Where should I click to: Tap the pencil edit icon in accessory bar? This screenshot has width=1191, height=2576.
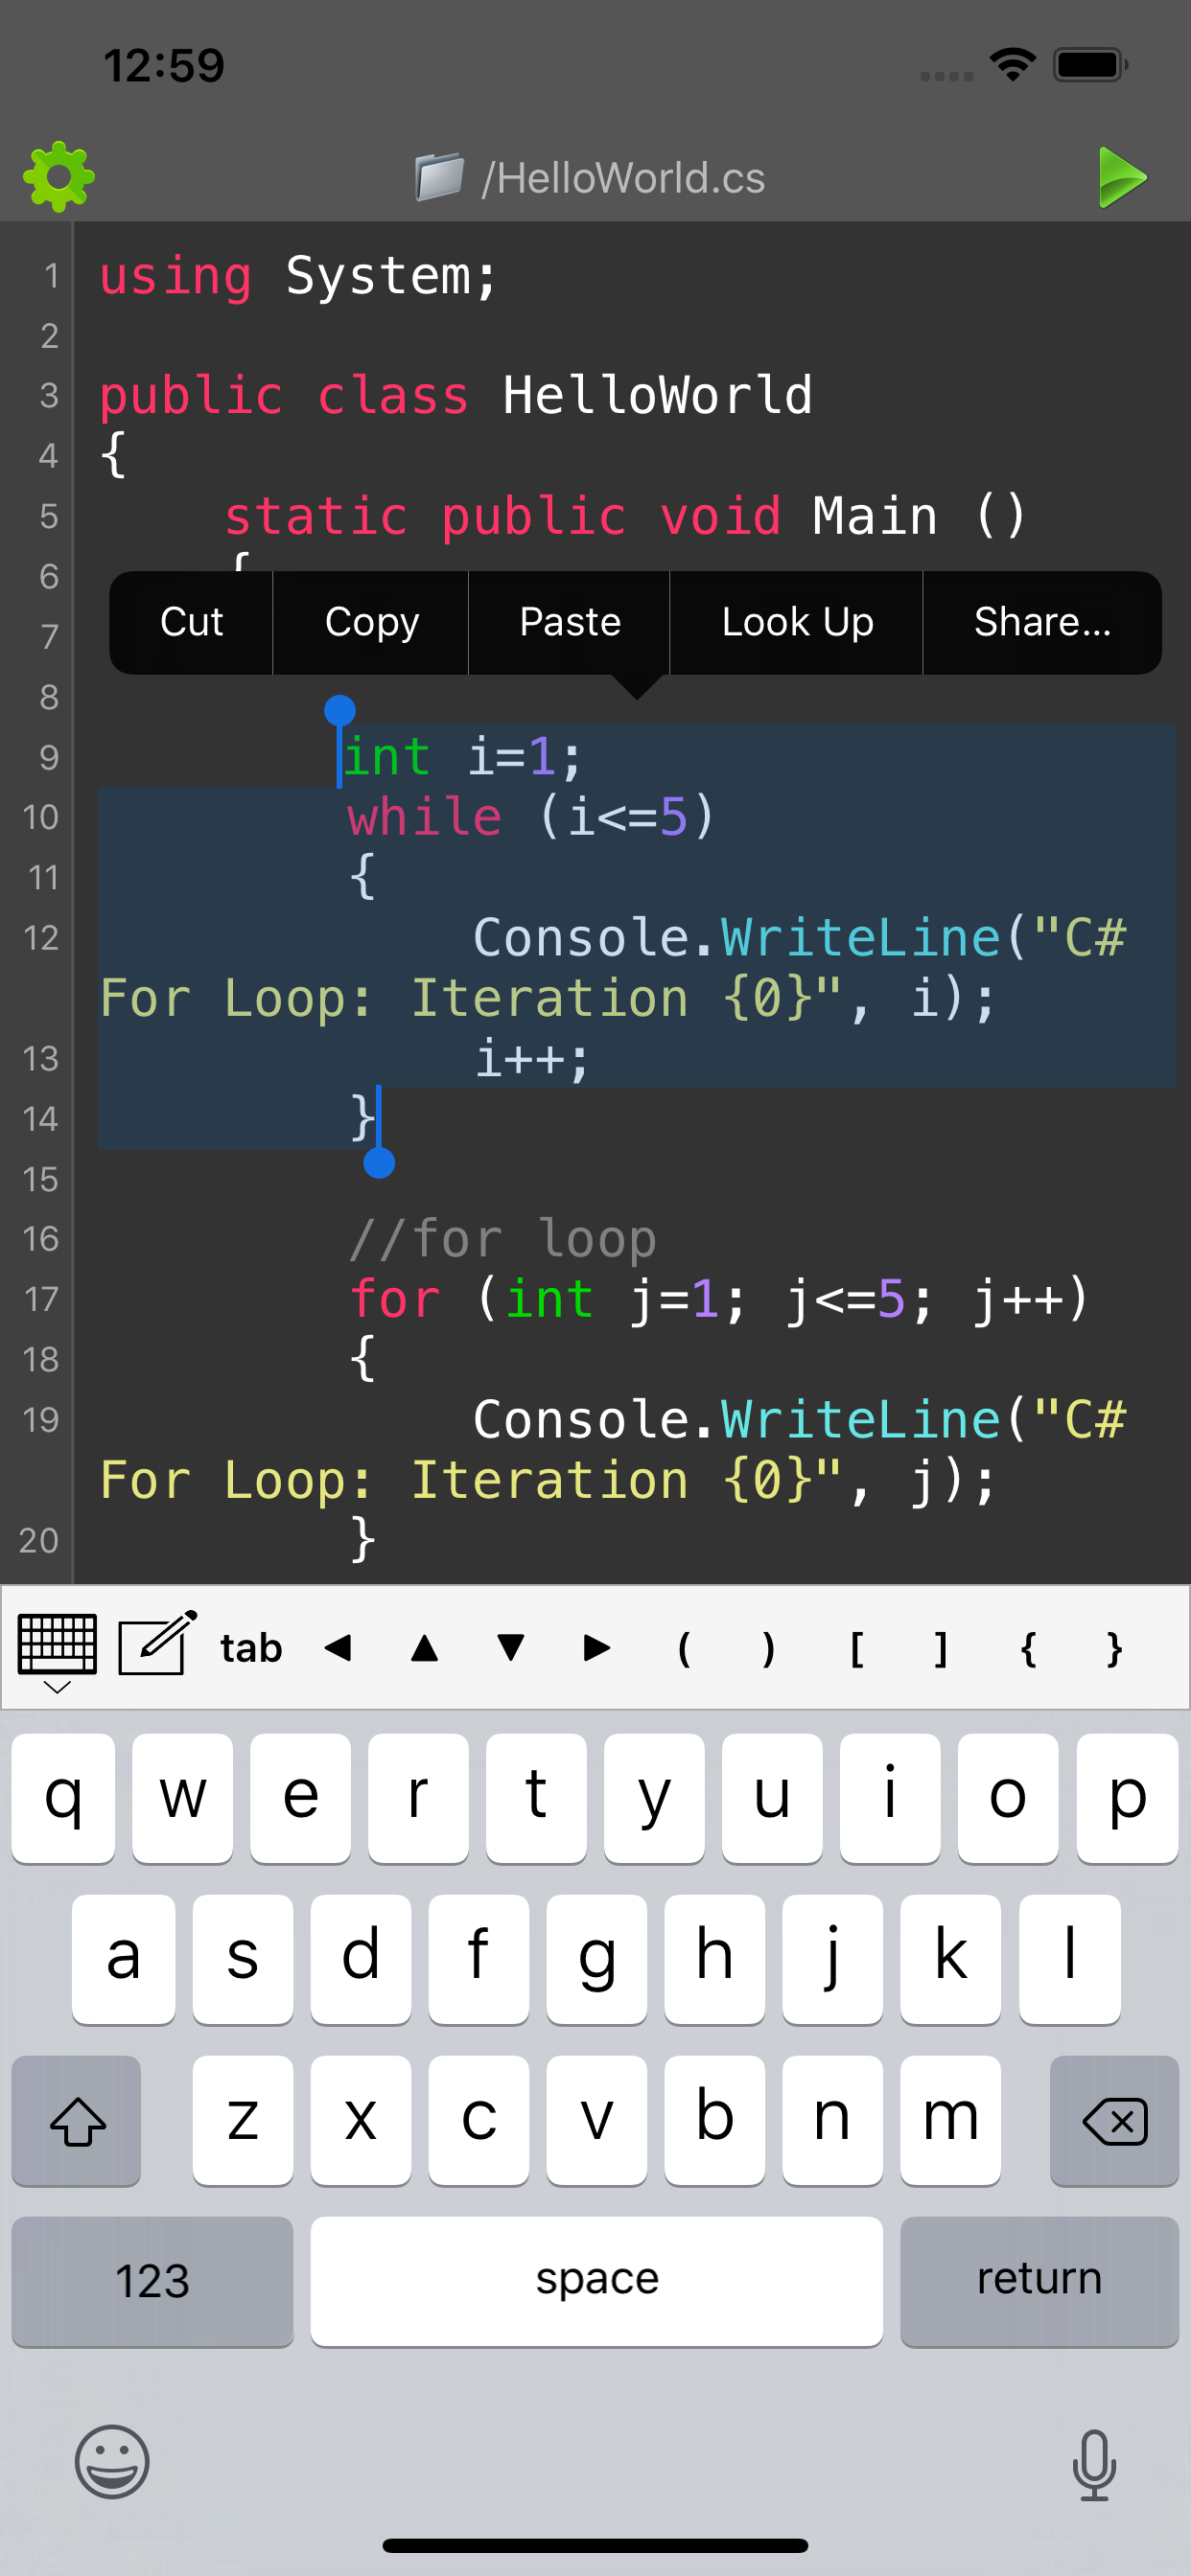[x=157, y=1643]
